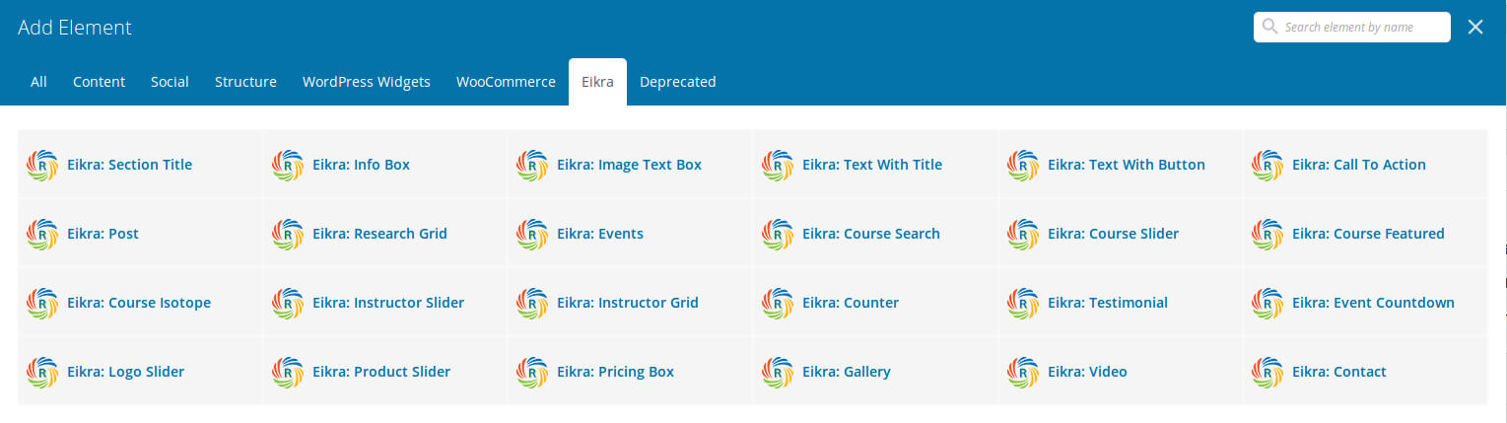Switch to the WooCommerce tab
This screenshot has width=1507, height=423.
tap(506, 82)
